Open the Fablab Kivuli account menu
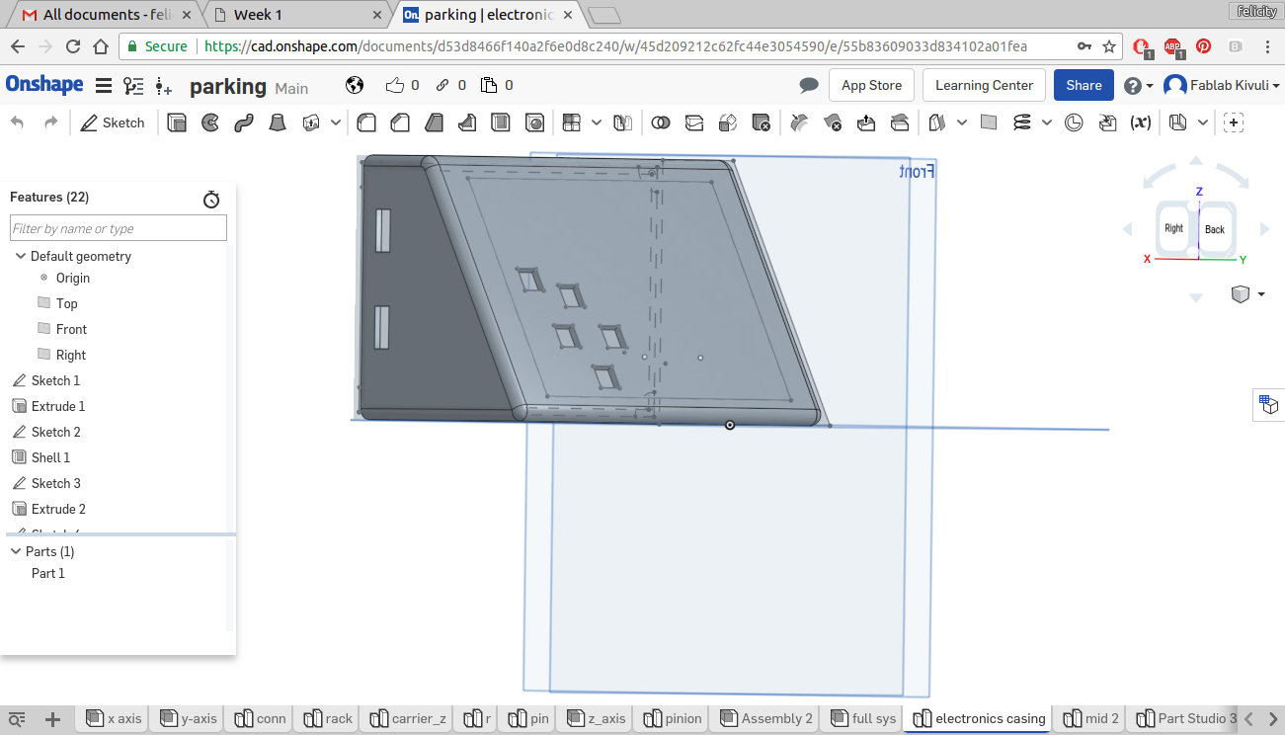The image size is (1285, 735). click(1222, 86)
